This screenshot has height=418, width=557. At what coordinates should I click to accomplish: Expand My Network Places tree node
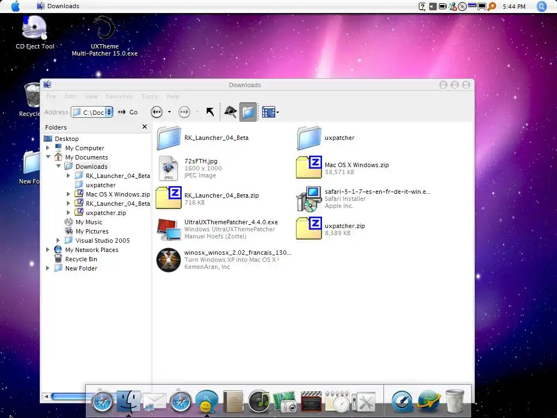click(x=48, y=249)
